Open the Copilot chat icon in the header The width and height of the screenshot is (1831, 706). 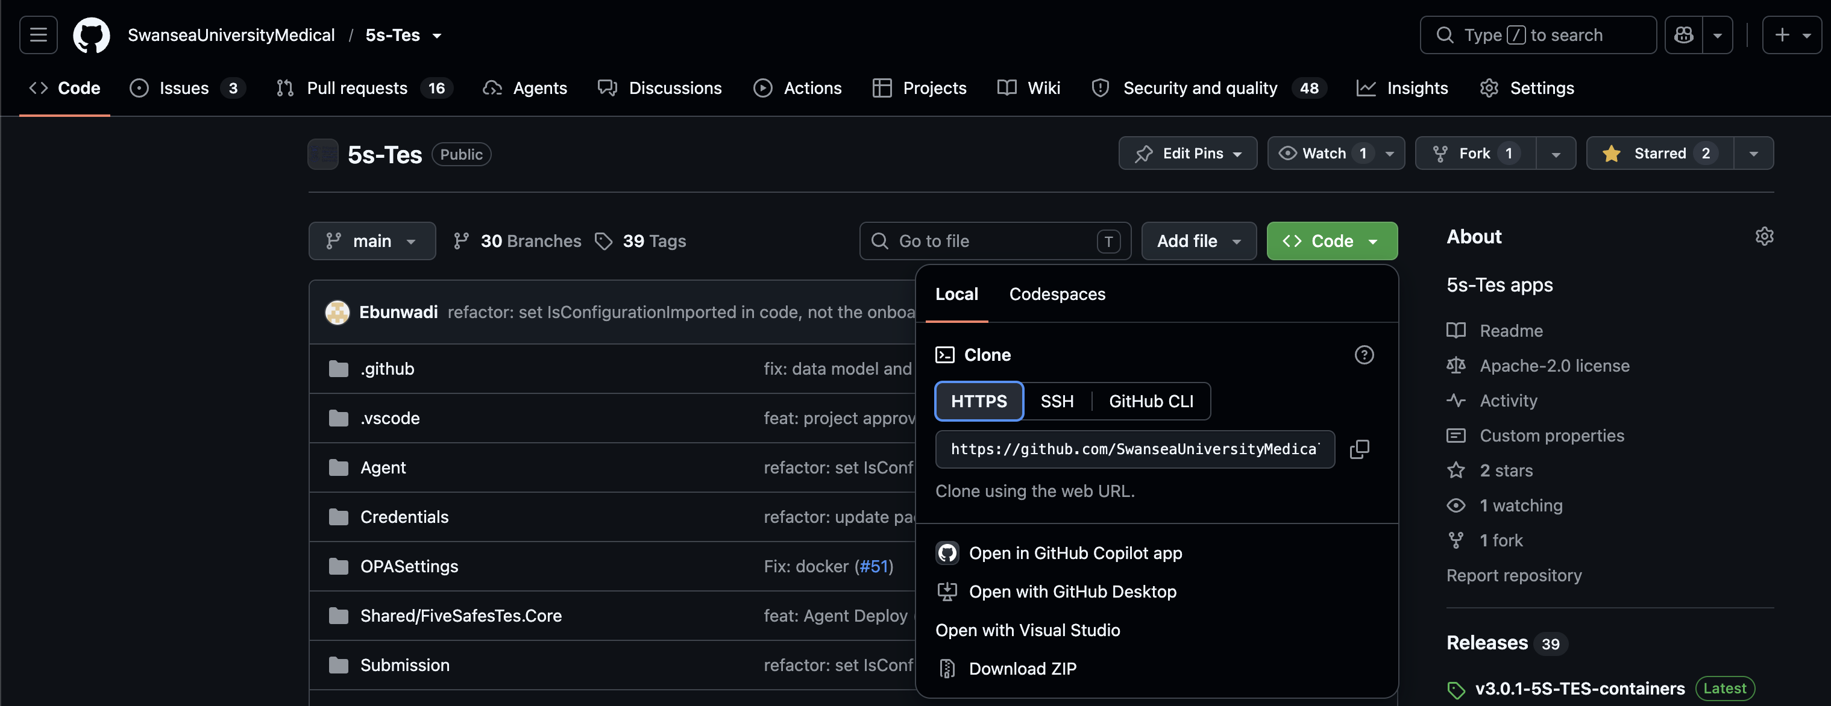coord(1684,35)
